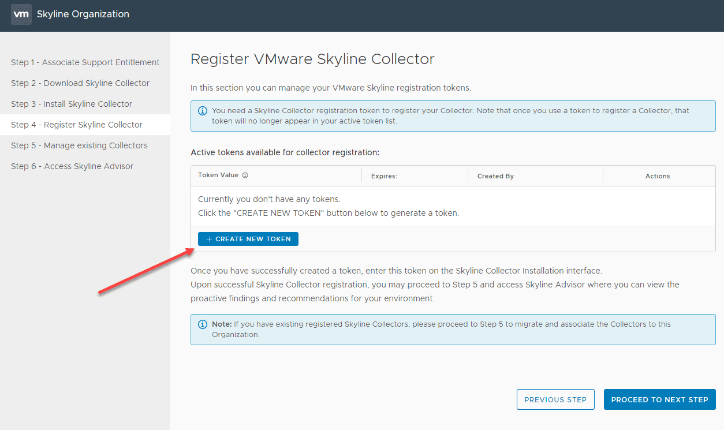
Task: Click the Actions column header
Action: (x=658, y=176)
